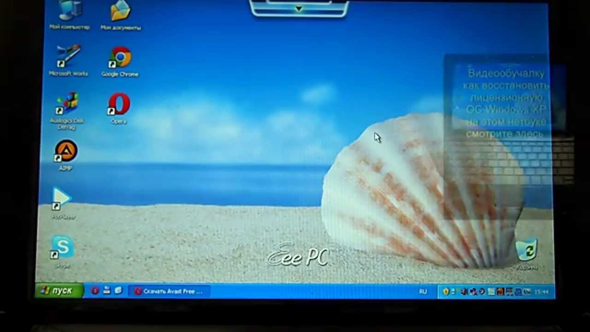The height and width of the screenshot is (332, 590).
Task: Select the Microsoft Works shortcut
Action: (x=68, y=60)
